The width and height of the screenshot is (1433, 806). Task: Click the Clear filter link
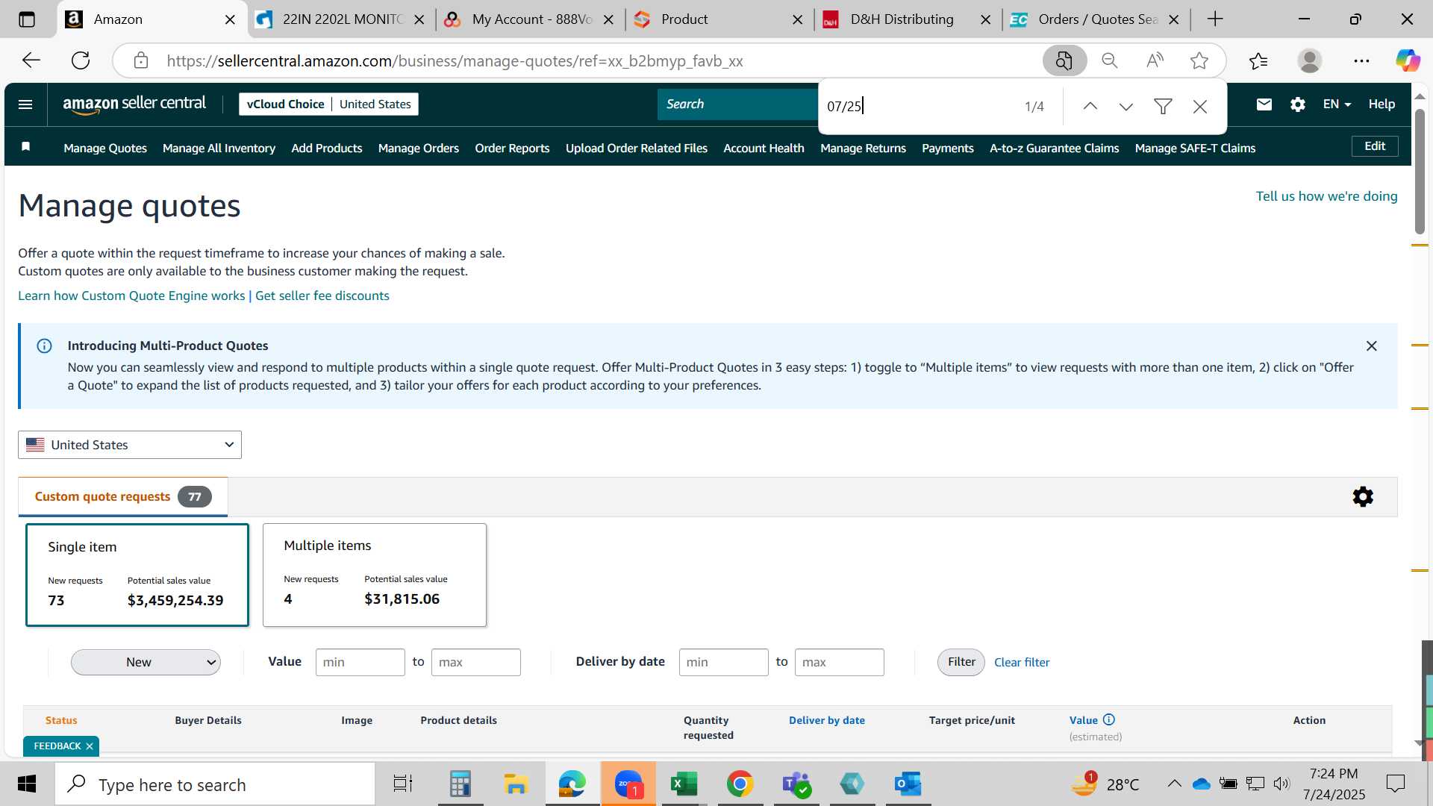point(1022,663)
